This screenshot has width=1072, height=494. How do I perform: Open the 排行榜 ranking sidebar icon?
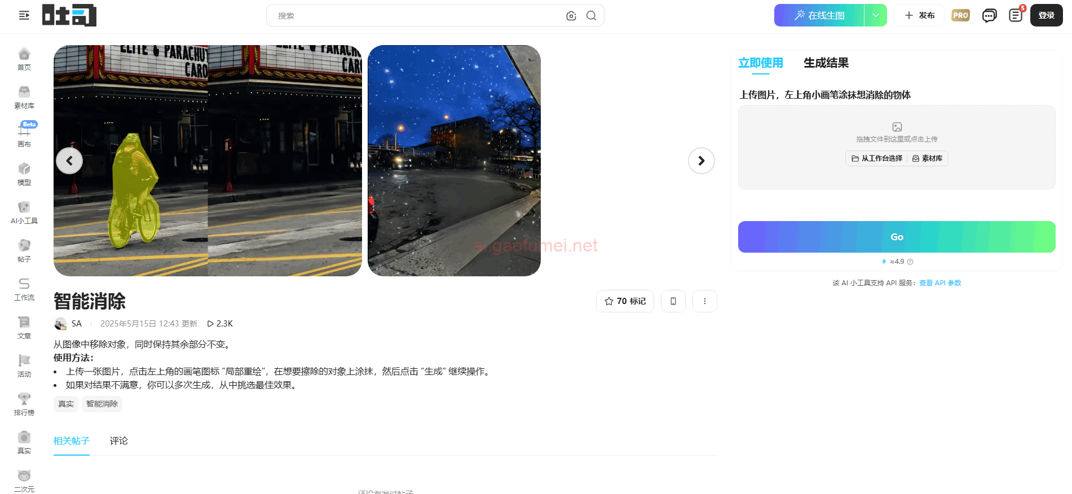[x=24, y=404]
